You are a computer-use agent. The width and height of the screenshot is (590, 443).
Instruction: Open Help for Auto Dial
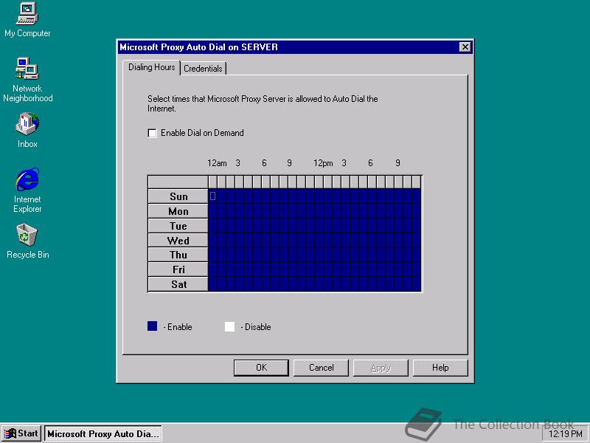[x=440, y=368]
